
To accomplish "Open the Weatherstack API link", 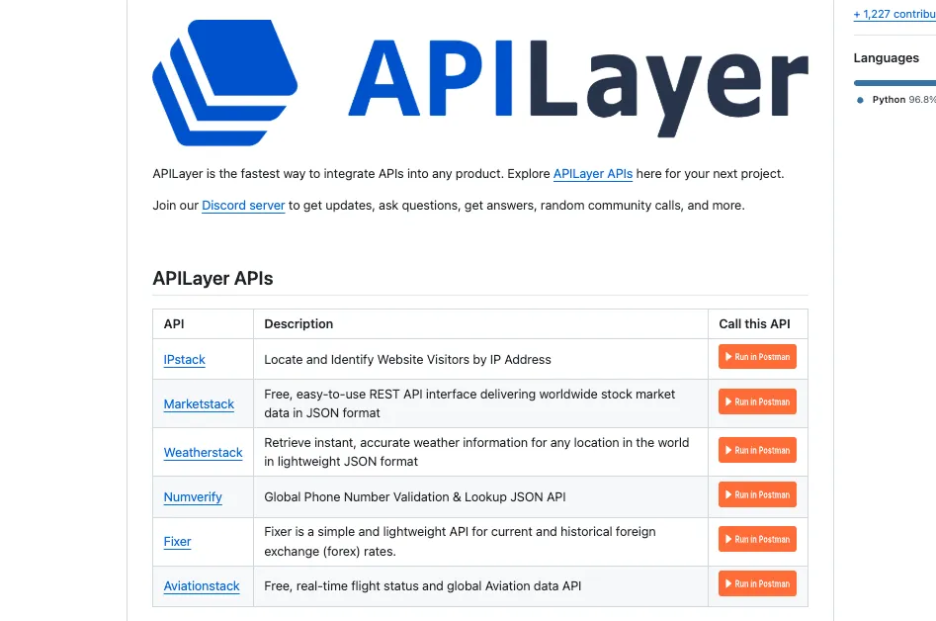I will pyautogui.click(x=203, y=453).
